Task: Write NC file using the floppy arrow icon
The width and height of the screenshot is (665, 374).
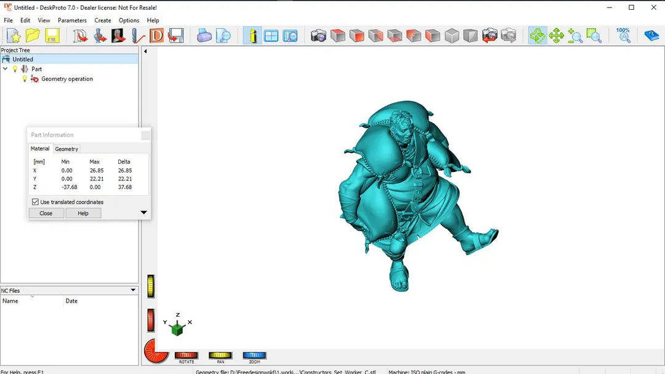Action: (x=175, y=36)
